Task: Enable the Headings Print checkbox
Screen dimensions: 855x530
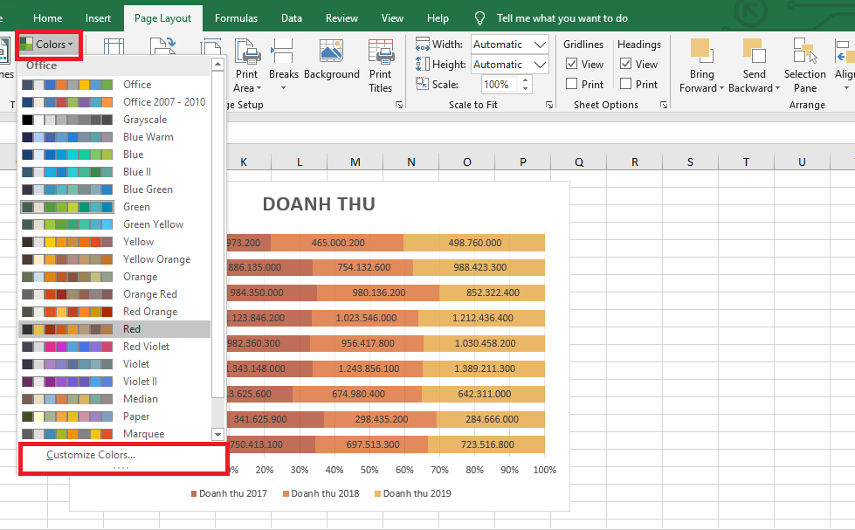Action: tap(625, 84)
